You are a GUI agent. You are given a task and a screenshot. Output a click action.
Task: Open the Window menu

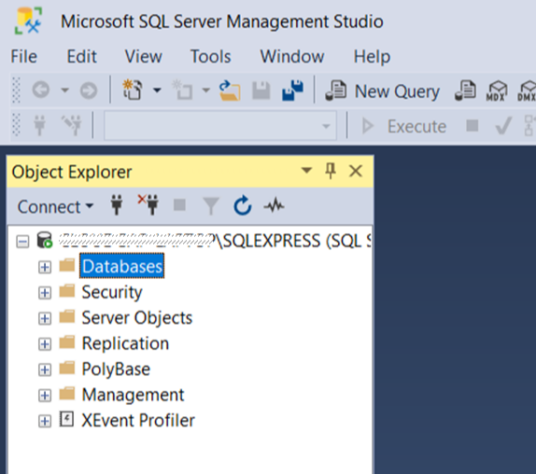coord(292,56)
